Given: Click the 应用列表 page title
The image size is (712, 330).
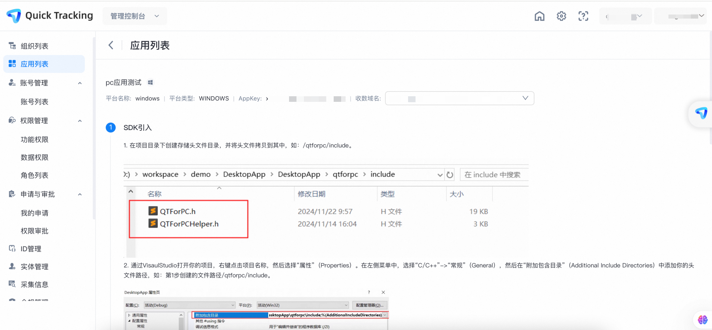Looking at the screenshot, I should (150, 45).
